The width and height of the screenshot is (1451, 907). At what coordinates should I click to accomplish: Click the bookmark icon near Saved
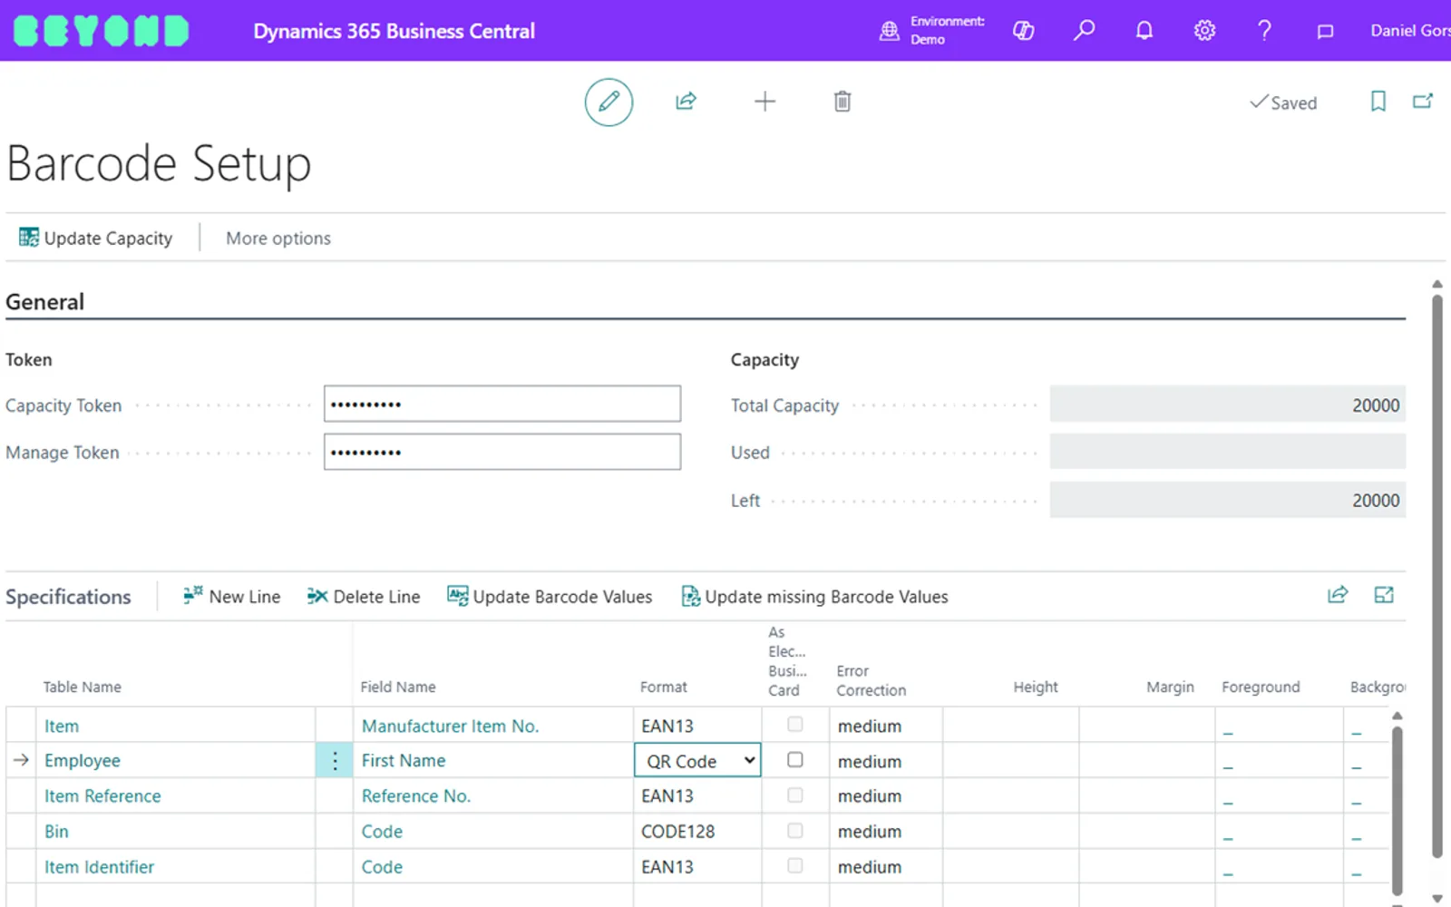(x=1378, y=101)
